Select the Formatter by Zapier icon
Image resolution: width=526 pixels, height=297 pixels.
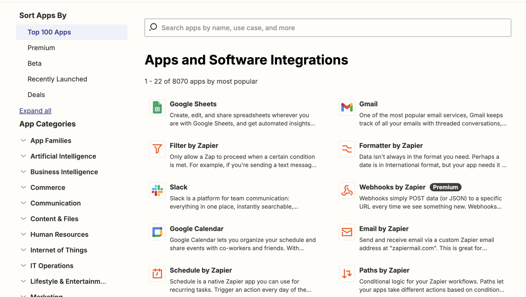point(347,149)
